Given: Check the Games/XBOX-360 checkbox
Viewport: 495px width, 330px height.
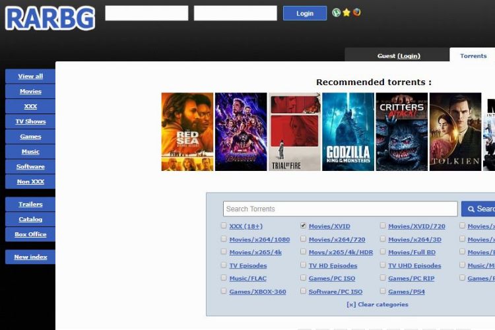Looking at the screenshot, I should [x=224, y=291].
